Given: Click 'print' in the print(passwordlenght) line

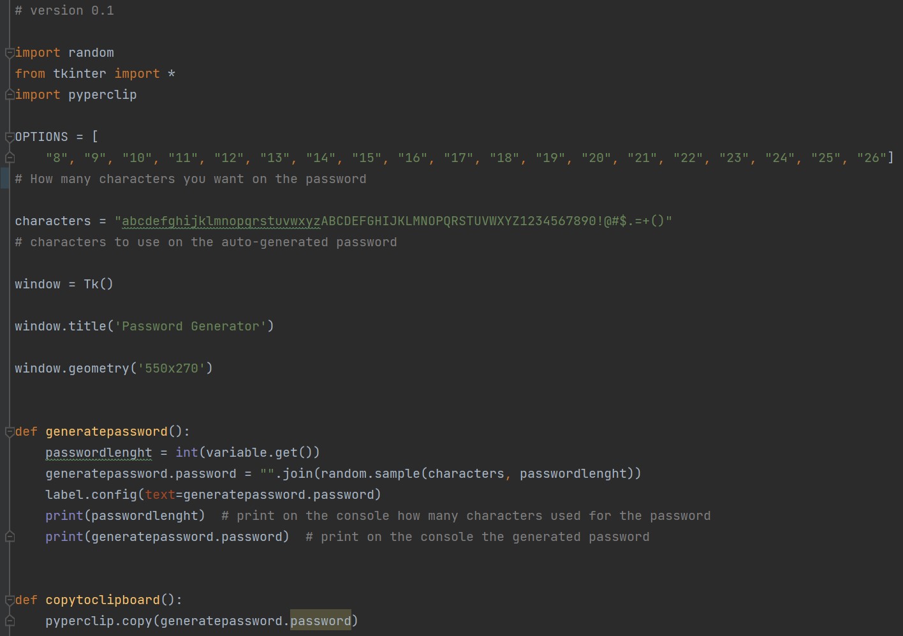Looking at the screenshot, I should coord(64,516).
